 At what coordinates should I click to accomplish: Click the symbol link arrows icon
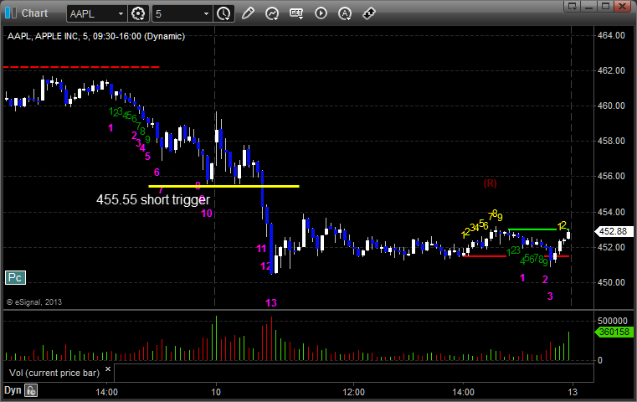tap(369, 14)
